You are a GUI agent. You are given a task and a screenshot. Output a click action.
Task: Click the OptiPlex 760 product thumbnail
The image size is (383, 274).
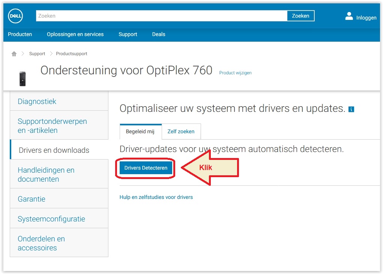(x=23, y=79)
